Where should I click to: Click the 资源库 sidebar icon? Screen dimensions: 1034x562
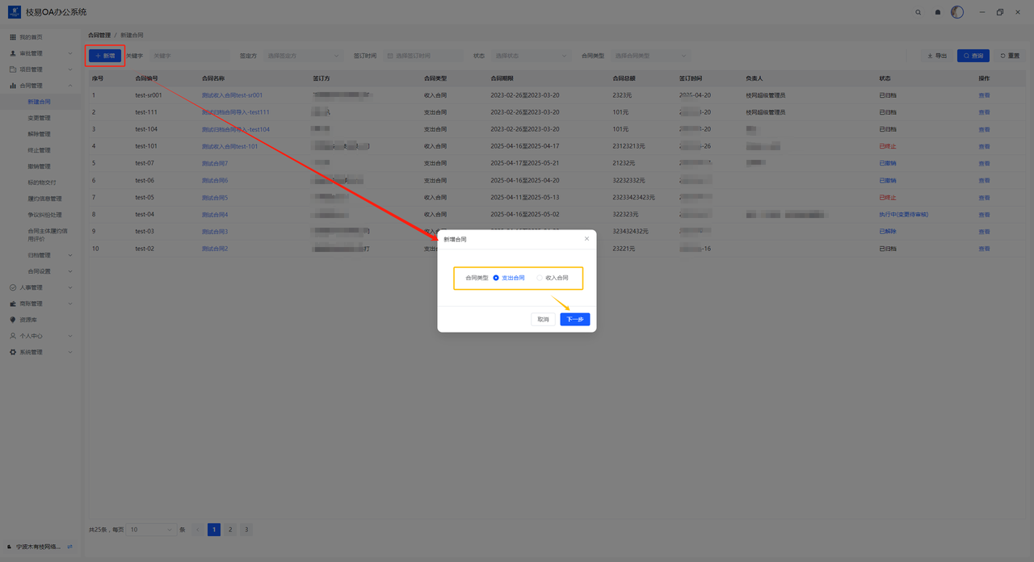[12, 320]
